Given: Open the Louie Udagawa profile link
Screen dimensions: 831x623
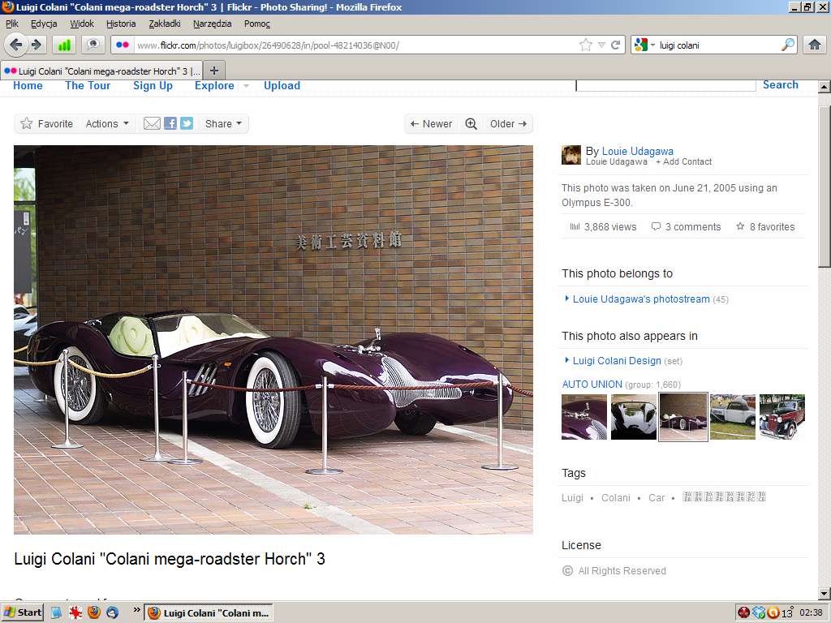Looking at the screenshot, I should tap(638, 151).
